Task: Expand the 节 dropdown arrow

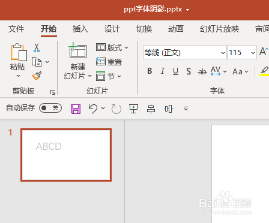Action: tap(119, 76)
